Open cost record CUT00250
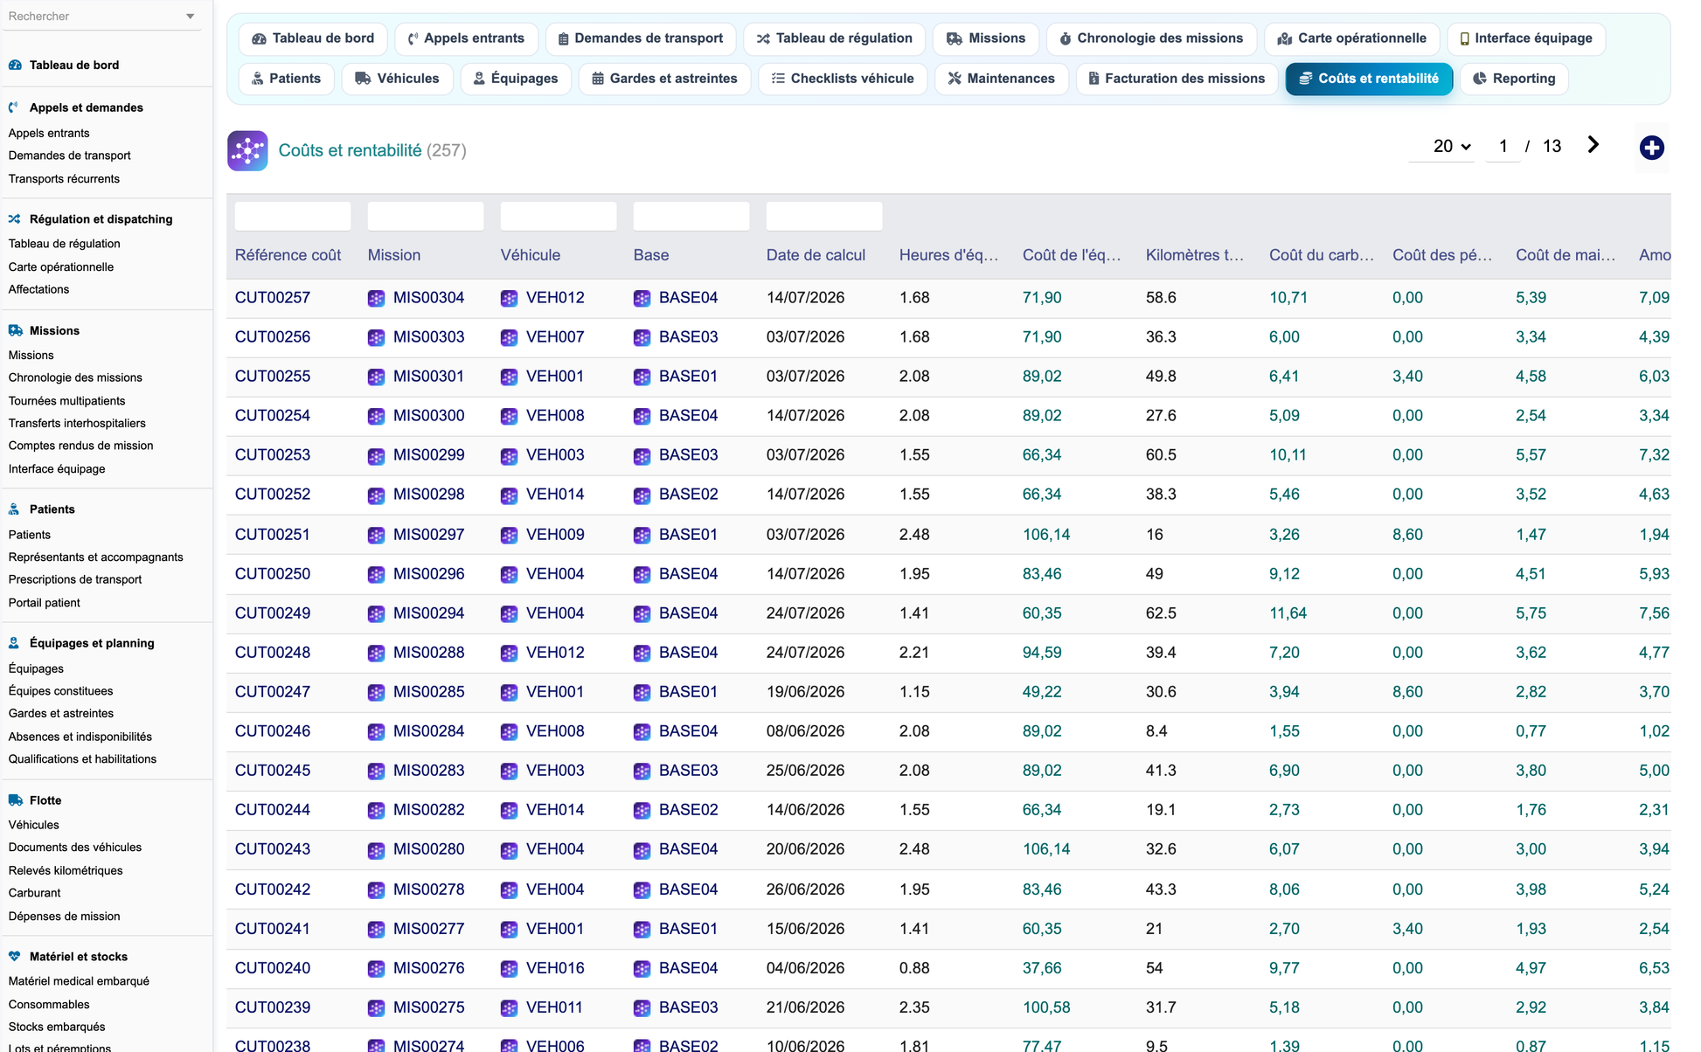The width and height of the screenshot is (1701, 1052). (273, 574)
